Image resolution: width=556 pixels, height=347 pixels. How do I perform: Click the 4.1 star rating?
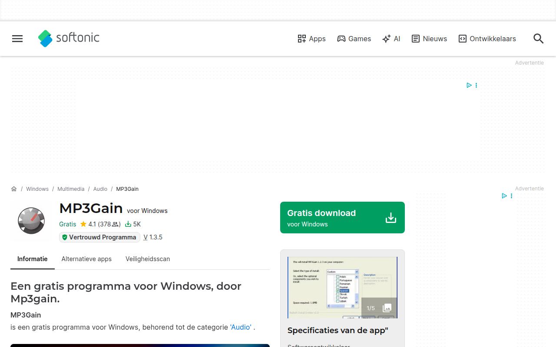[x=100, y=224]
